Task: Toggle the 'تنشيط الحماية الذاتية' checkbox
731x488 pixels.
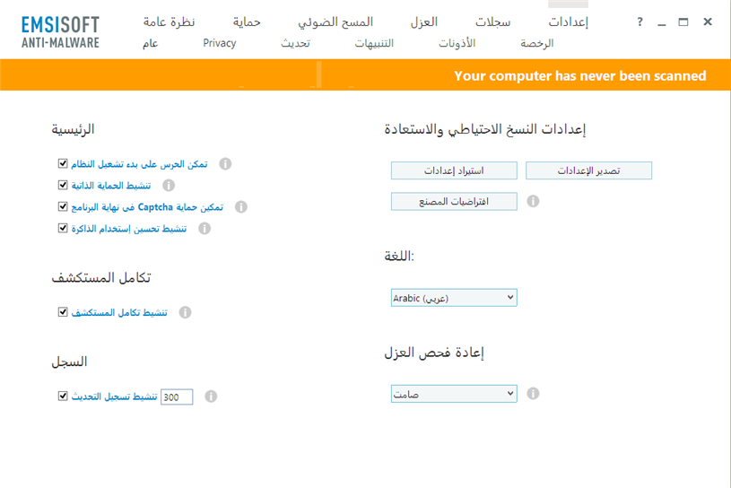Action: tap(63, 186)
